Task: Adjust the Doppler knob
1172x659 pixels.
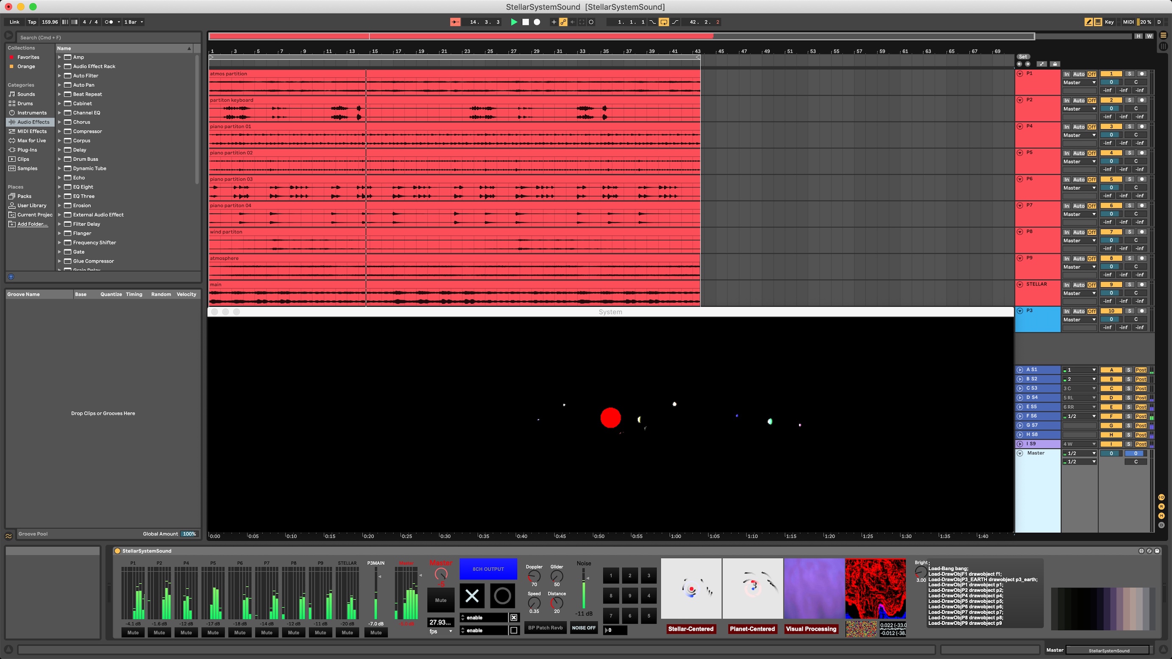Action: coord(534,576)
